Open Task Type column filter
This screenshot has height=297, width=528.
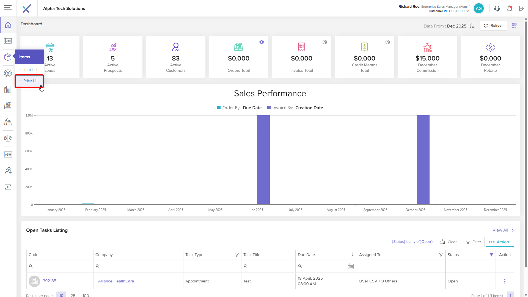click(x=237, y=255)
